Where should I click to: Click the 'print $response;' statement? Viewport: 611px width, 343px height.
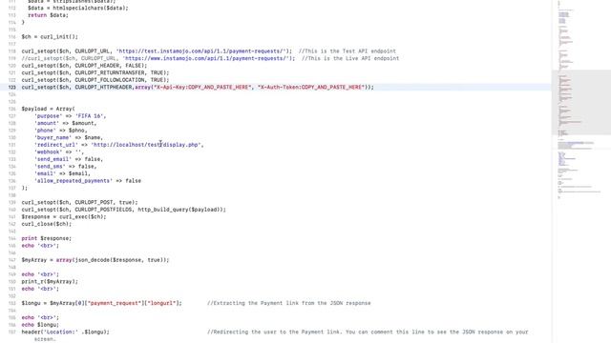(47, 238)
